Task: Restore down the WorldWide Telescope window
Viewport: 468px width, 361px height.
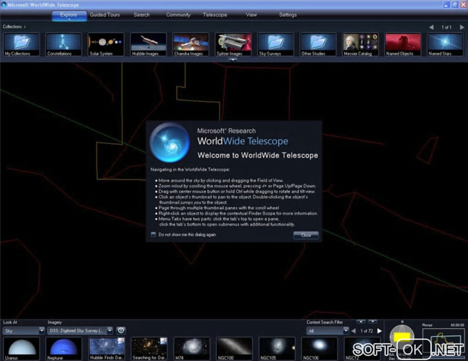Action: coord(455,5)
